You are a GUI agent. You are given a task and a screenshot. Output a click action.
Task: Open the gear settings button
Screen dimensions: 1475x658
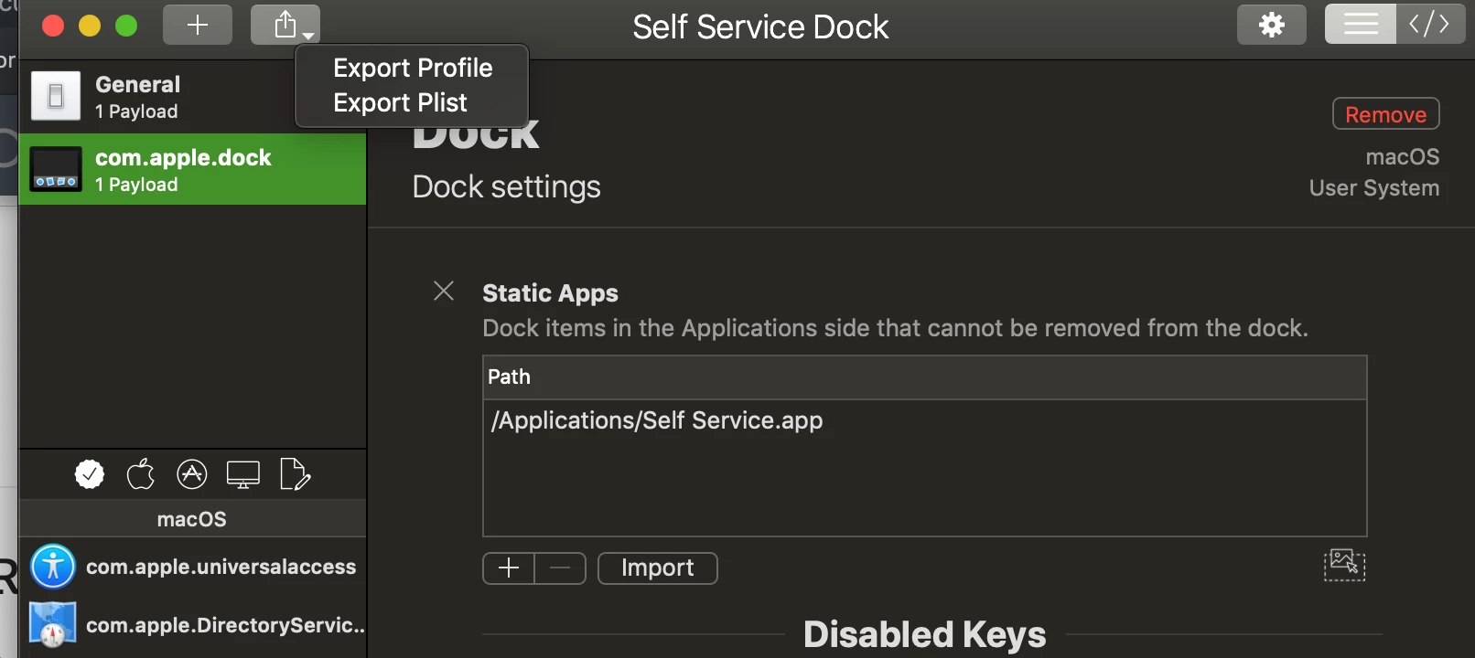click(1272, 25)
